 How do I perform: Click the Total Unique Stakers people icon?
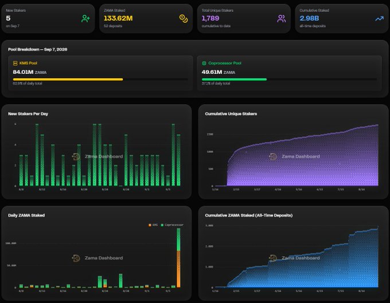(281, 19)
